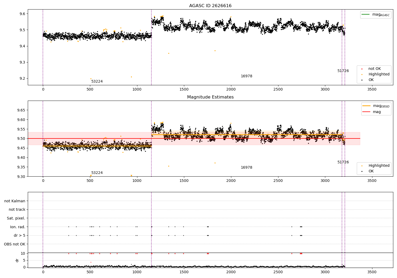
Task: Click the 'Ion. rad.' axis label
Action: [18, 227]
